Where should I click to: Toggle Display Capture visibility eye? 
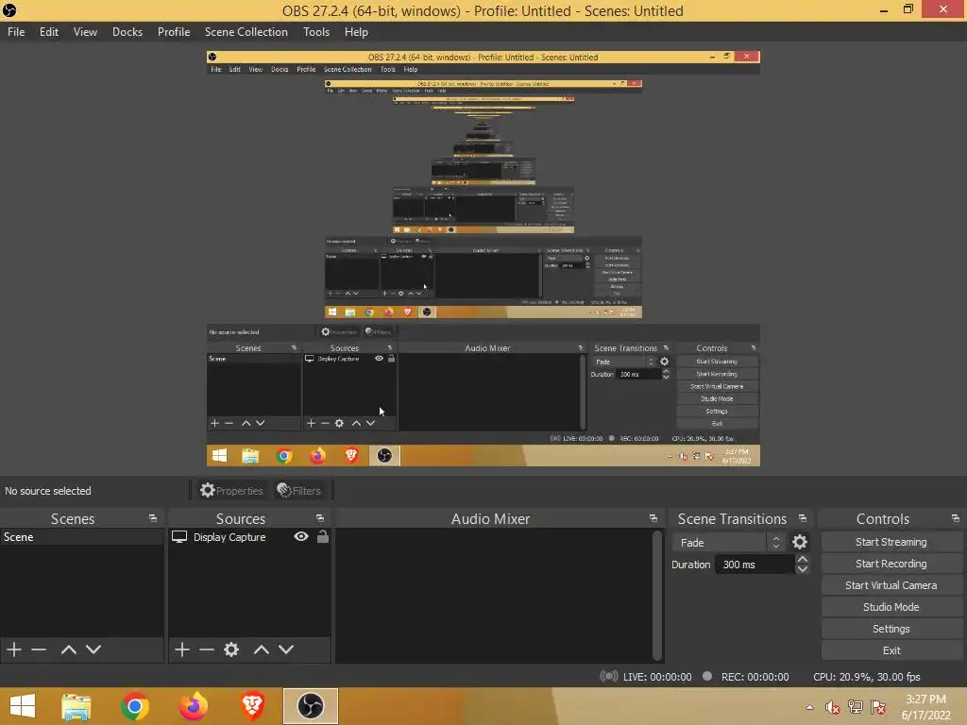click(x=301, y=536)
